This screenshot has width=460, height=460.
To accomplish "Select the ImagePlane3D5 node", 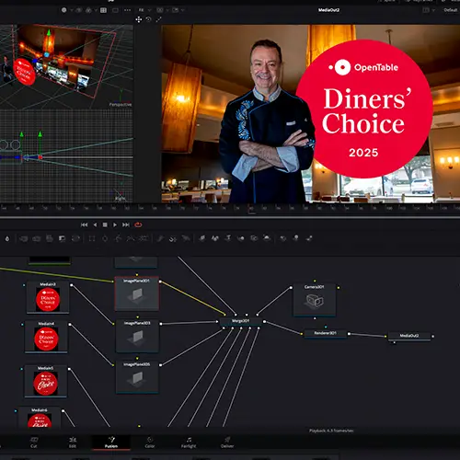I will [137, 377].
